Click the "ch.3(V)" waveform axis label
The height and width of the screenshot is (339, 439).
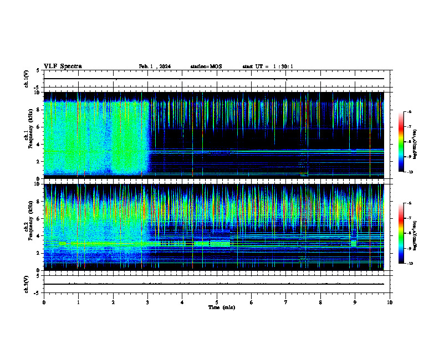(26, 284)
